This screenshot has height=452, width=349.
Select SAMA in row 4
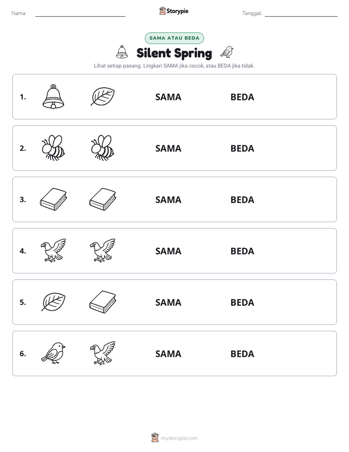click(168, 251)
